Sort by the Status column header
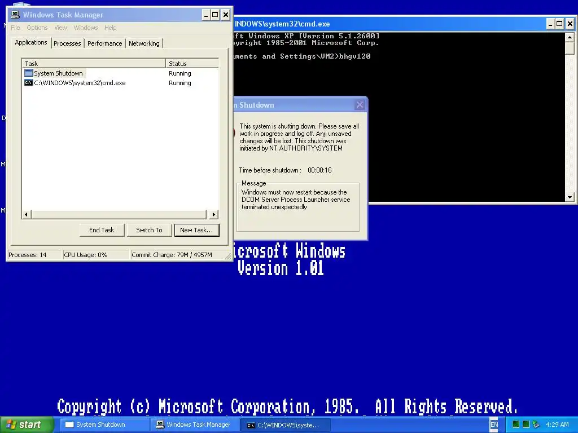Screen dimensions: 578x433 coord(192,63)
